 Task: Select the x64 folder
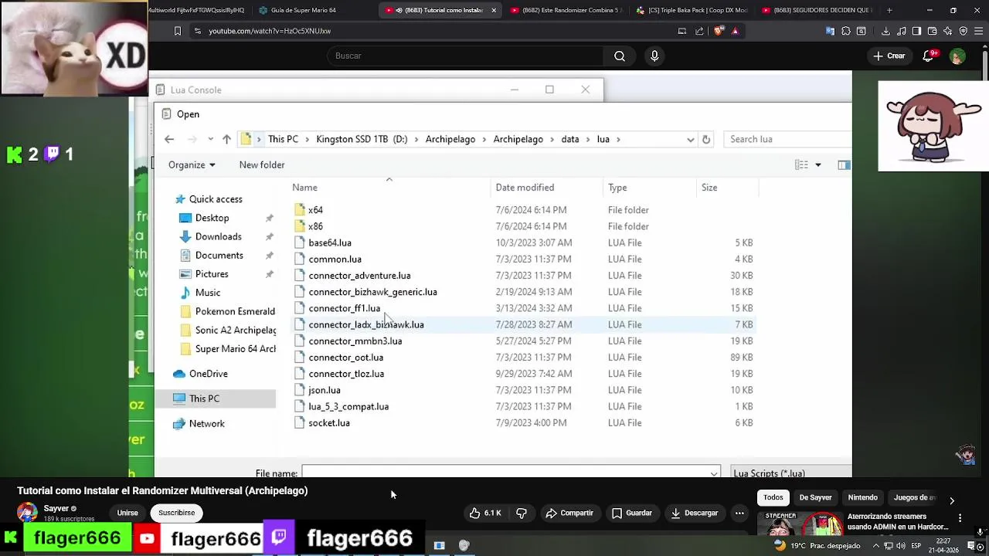coord(315,210)
